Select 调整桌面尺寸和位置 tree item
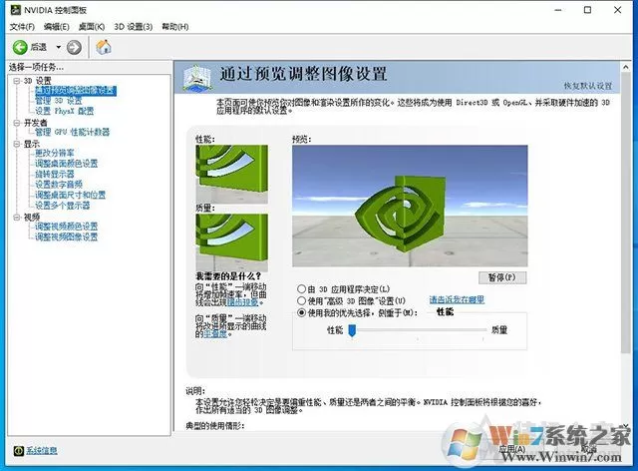This screenshot has height=471, width=638. [70, 196]
